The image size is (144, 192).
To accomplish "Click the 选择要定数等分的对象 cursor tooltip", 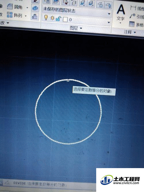I will tap(94, 91).
